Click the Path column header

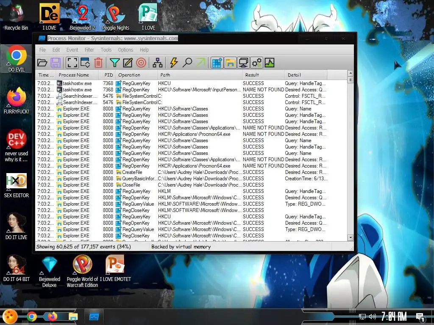coord(200,75)
